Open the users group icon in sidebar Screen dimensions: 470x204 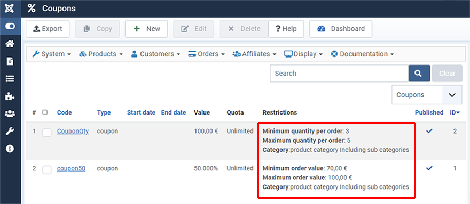(10, 113)
